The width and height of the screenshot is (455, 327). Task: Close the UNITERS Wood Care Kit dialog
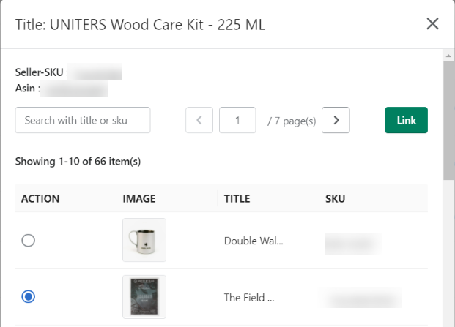click(432, 23)
